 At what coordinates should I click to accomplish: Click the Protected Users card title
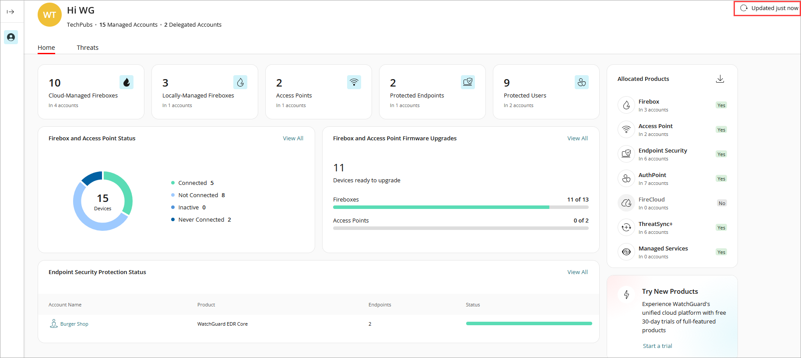tap(525, 95)
